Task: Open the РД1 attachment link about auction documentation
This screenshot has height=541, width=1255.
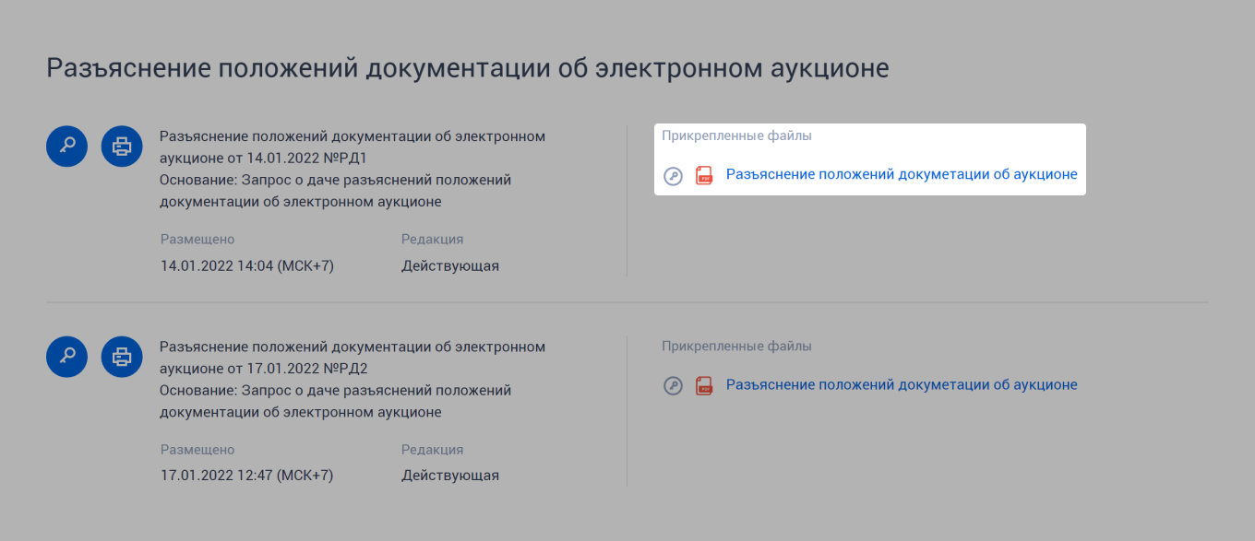Action: 902,173
